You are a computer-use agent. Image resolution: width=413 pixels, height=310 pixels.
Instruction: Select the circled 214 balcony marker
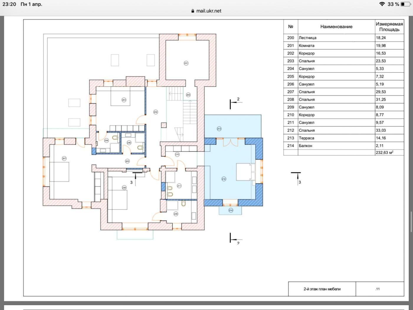point(231,210)
